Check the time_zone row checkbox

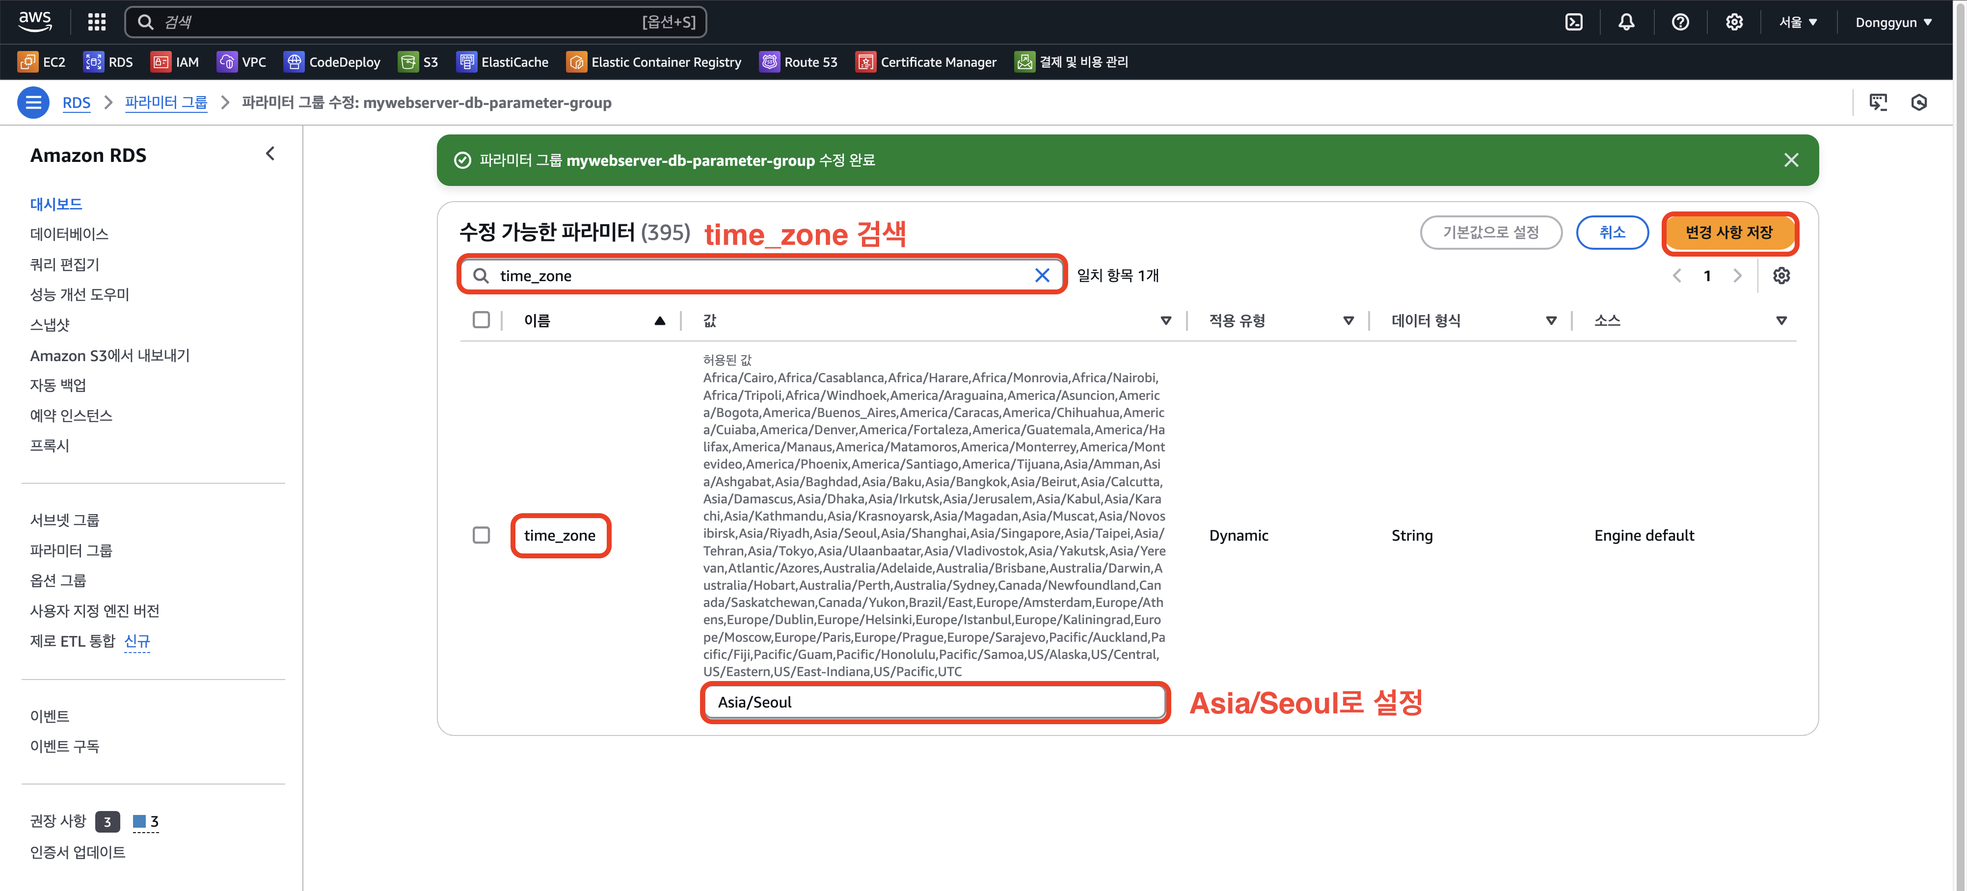[481, 535]
